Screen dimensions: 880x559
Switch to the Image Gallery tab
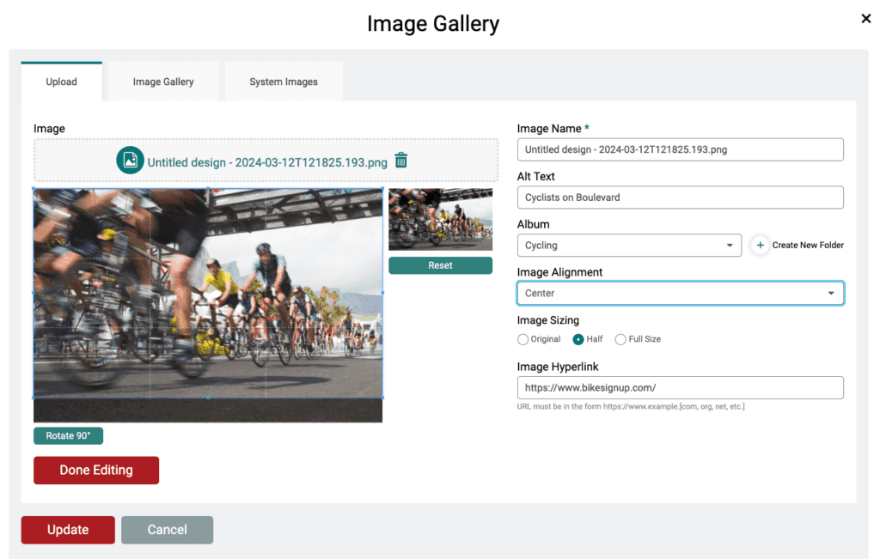click(x=163, y=82)
